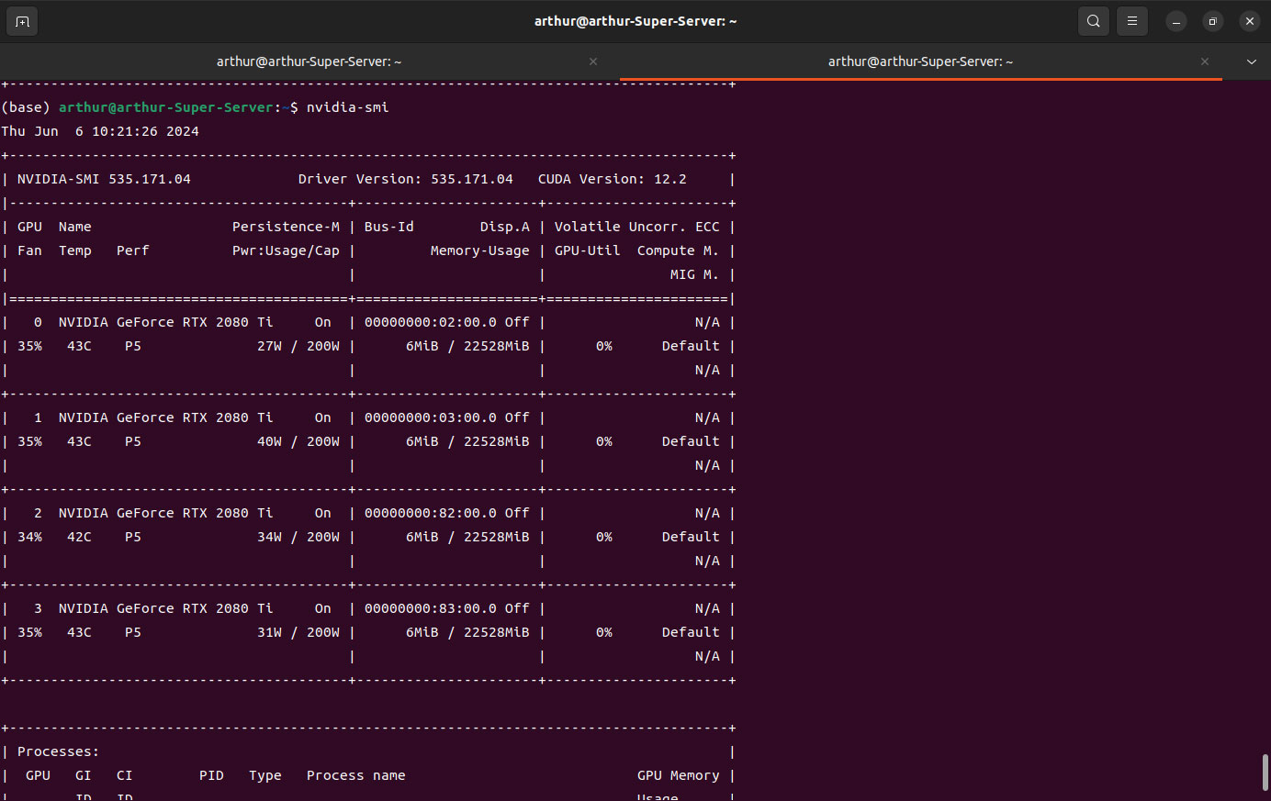Click bus ID 00000000:03:00.0
1271x801 pixels.
pos(430,417)
